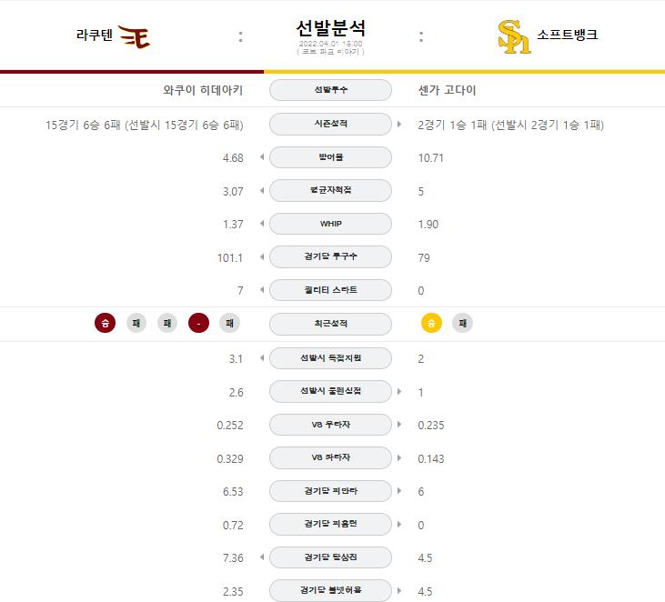Click Rakuten's first recent-result 승 badge
This screenshot has height=602, width=665.
[106, 323]
